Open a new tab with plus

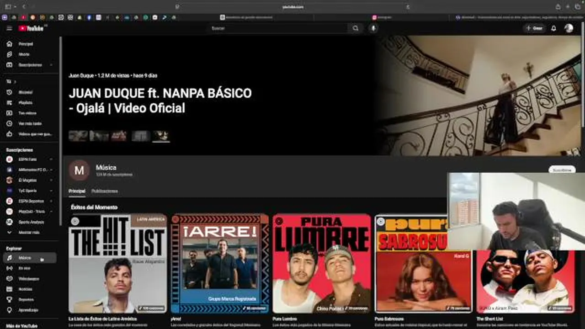click(568, 7)
